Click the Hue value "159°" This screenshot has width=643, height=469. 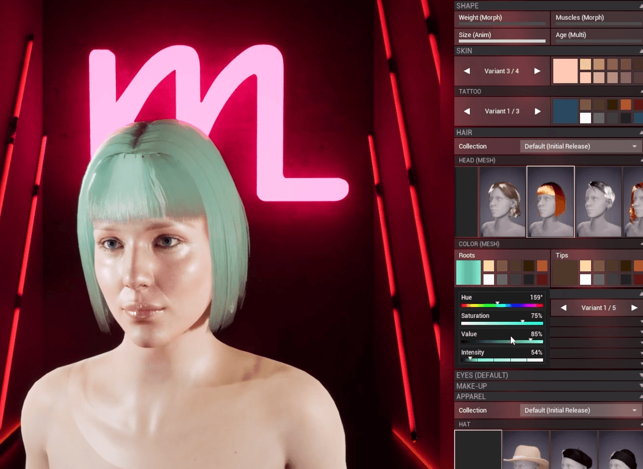(x=536, y=297)
